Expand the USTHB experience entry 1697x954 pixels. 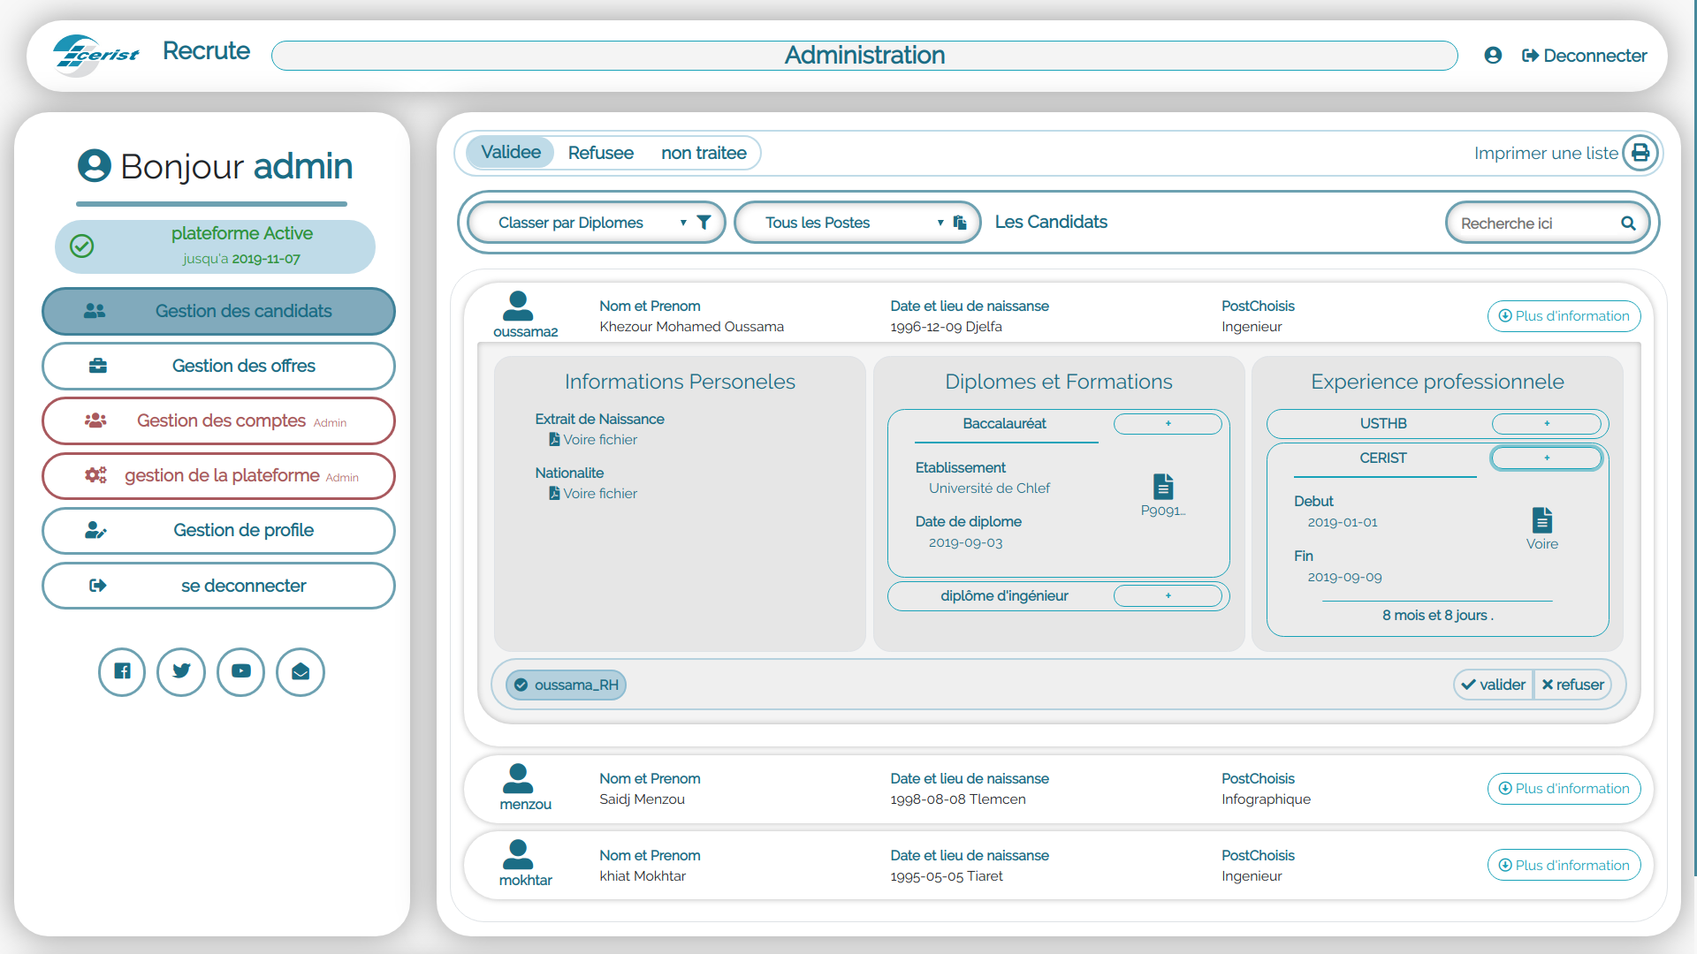pyautogui.click(x=1547, y=423)
